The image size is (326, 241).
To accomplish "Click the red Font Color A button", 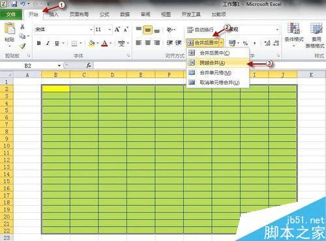I will coord(105,44).
